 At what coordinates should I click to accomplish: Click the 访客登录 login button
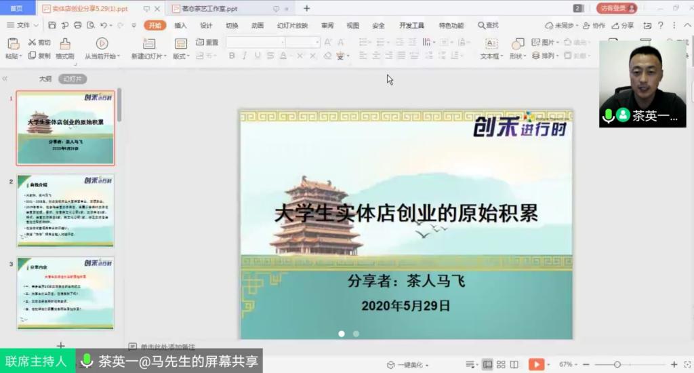point(617,8)
